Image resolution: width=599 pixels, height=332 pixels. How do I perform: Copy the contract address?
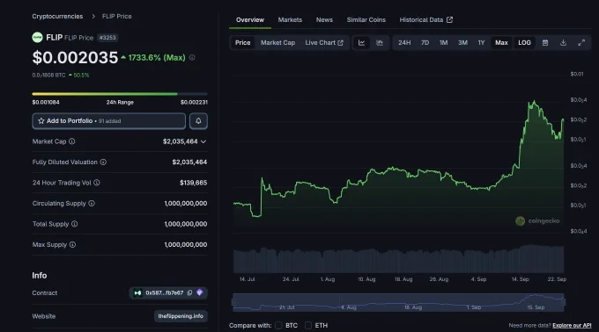[x=190, y=292]
